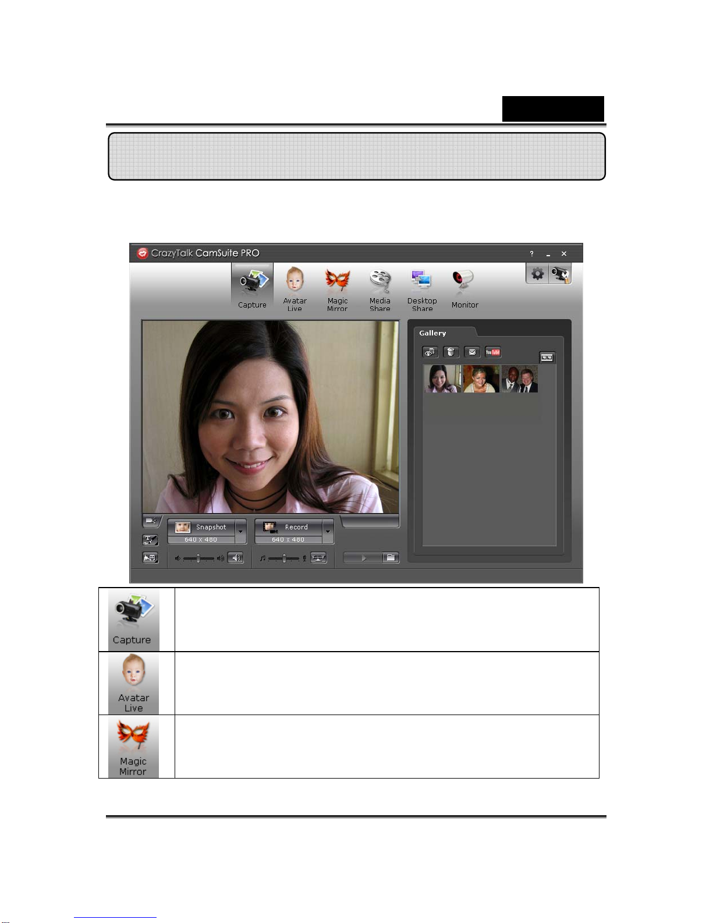Adjust the speaker volume slider

coord(199,558)
